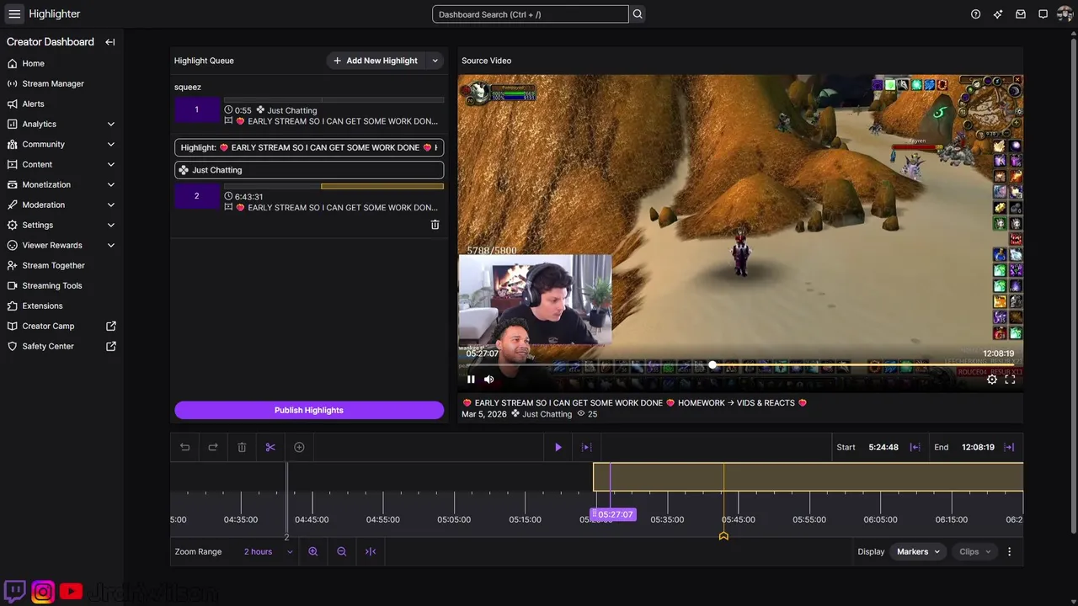
Task: Edit the Highlight title field
Action: [x=309, y=147]
